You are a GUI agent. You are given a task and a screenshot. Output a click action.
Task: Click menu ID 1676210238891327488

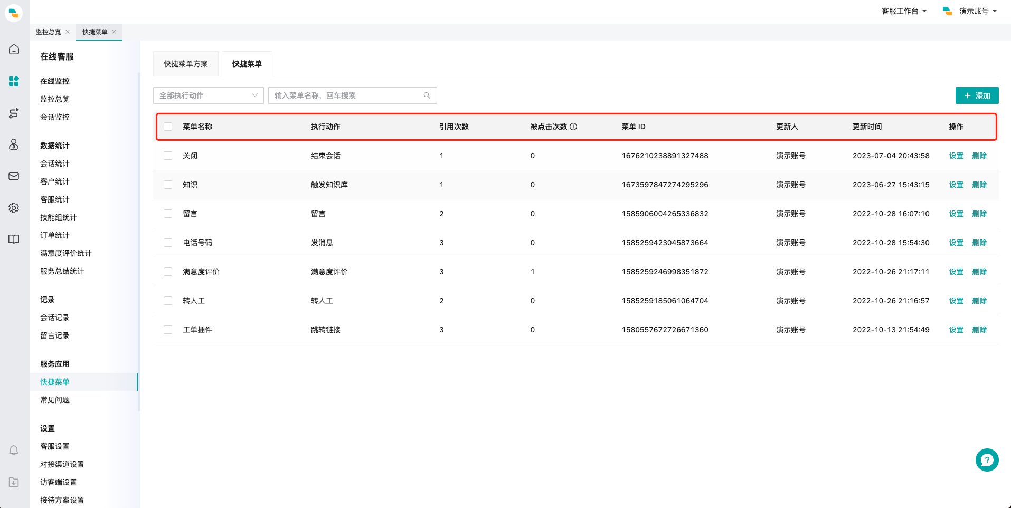click(x=665, y=156)
